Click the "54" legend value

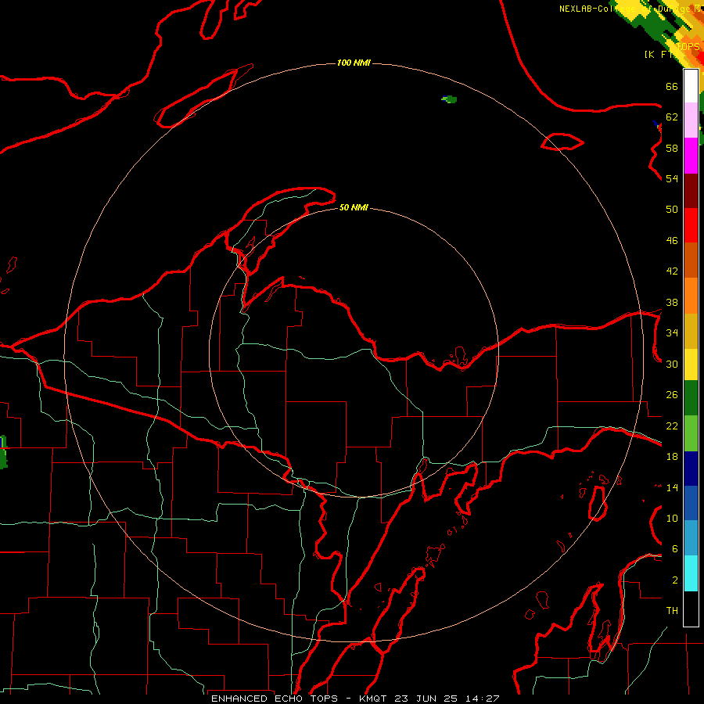tap(672, 178)
